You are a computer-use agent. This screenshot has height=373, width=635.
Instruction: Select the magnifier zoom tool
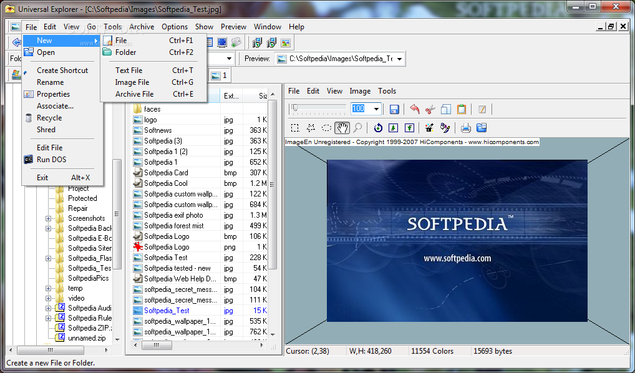(357, 128)
